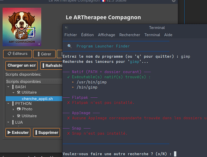Open the Éditeurs tab

[18, 54]
